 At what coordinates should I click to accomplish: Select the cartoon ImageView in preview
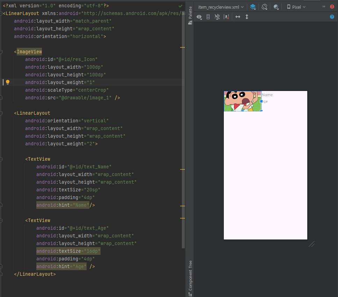pyautogui.click(x=243, y=101)
